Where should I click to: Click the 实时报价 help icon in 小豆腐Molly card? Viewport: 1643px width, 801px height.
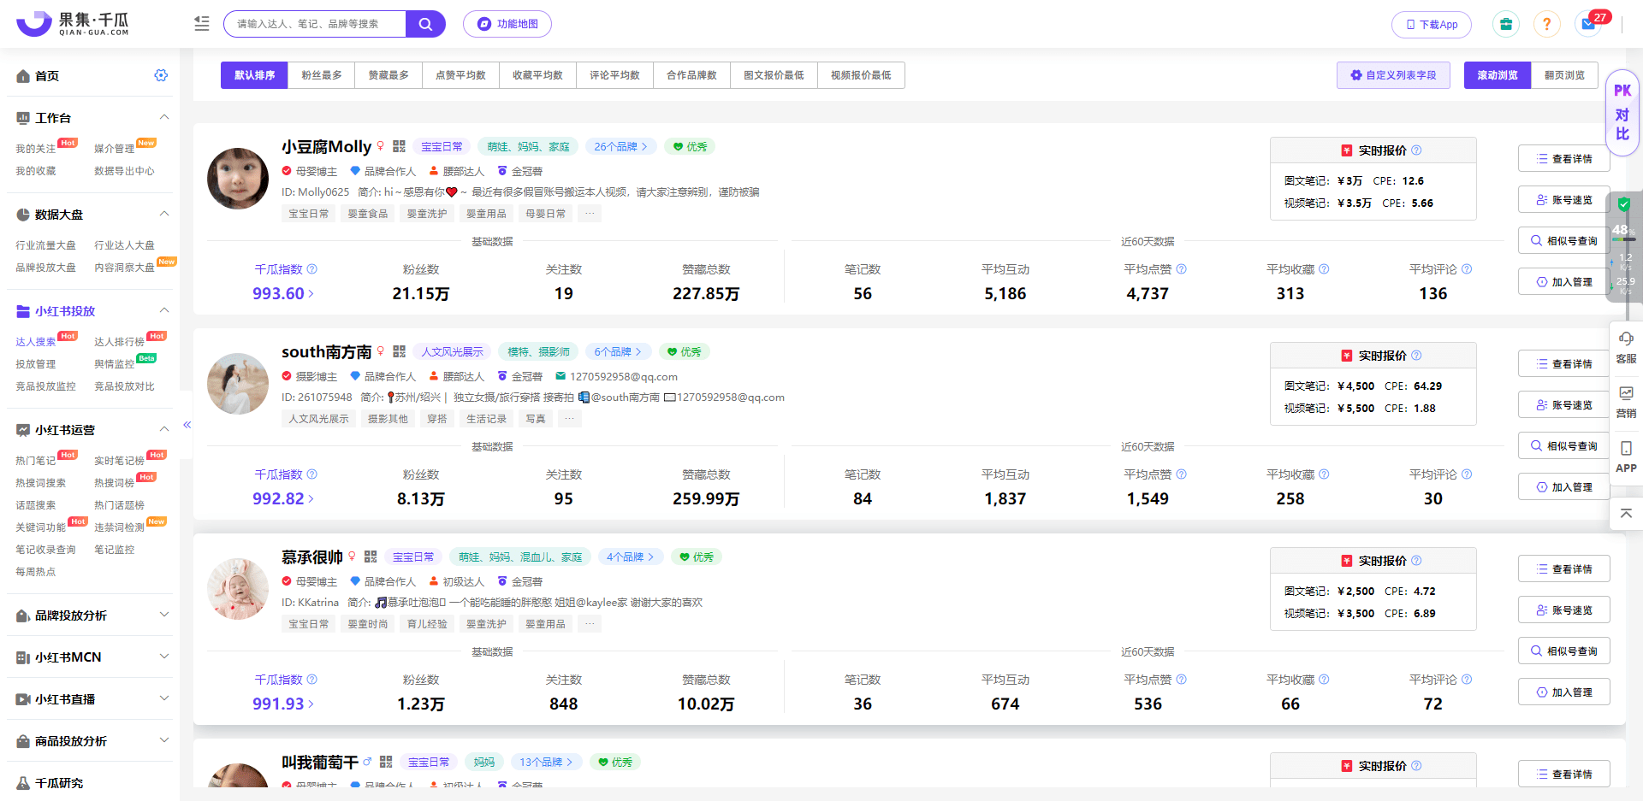pyautogui.click(x=1416, y=150)
